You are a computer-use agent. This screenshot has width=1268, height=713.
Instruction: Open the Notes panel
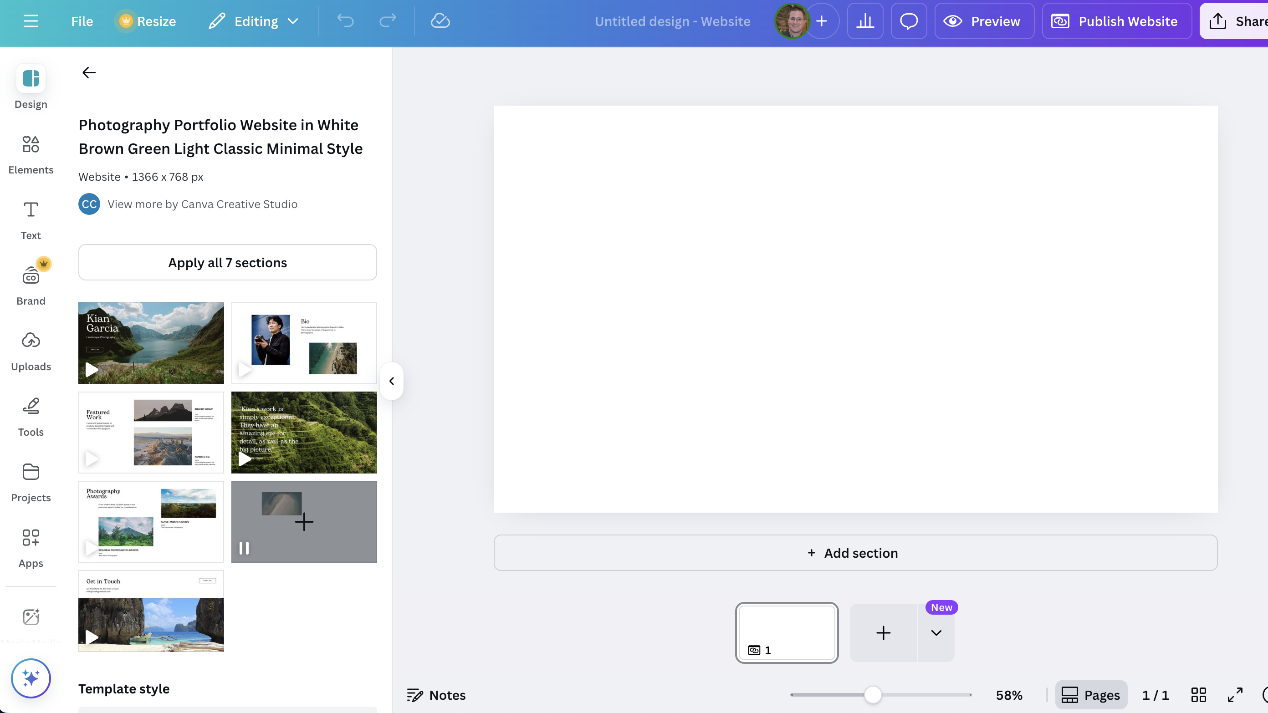(x=436, y=695)
